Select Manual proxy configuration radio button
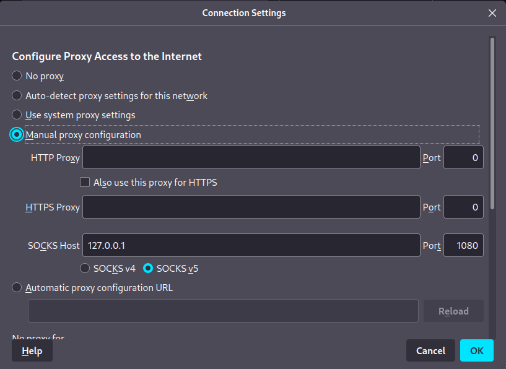Image resolution: width=506 pixels, height=369 pixels. pos(17,134)
